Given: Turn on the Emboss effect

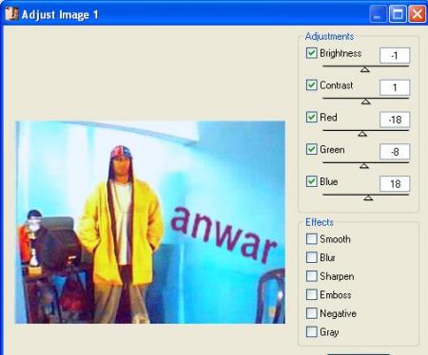Looking at the screenshot, I should pos(311,294).
